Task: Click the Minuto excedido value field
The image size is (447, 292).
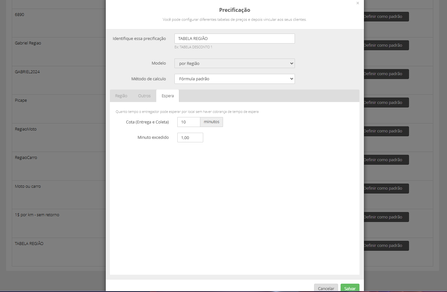Action: point(190,138)
